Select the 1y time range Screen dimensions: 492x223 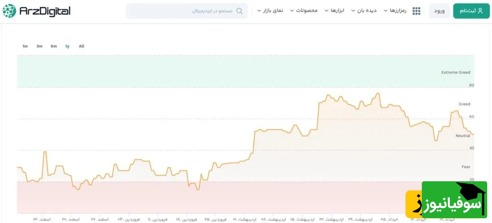(x=67, y=46)
